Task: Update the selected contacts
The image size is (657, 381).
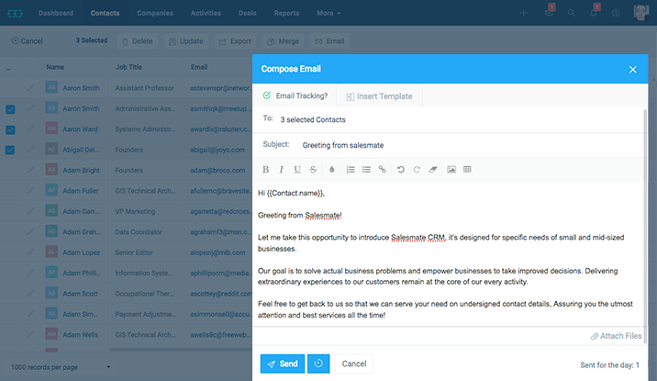Action: pyautogui.click(x=186, y=41)
